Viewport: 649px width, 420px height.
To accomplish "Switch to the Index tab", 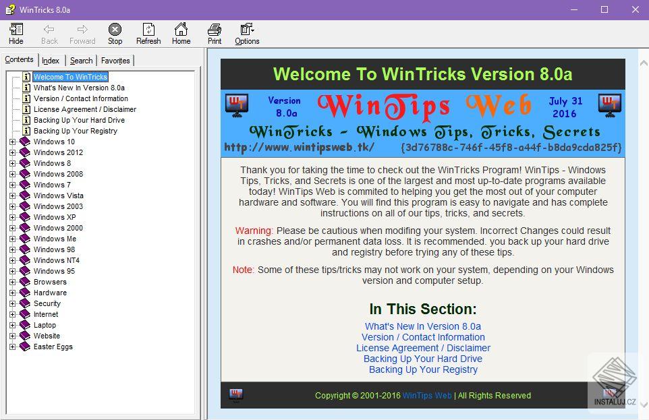I will pos(51,61).
